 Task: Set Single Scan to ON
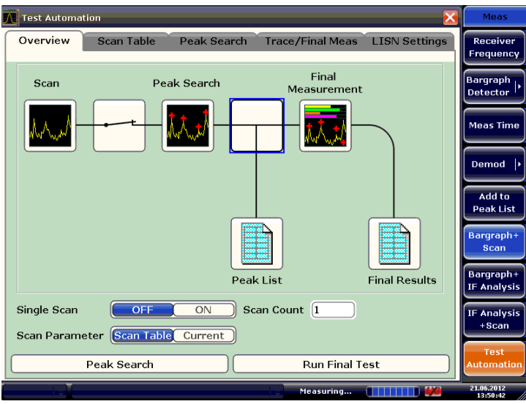pyautogui.click(x=203, y=310)
